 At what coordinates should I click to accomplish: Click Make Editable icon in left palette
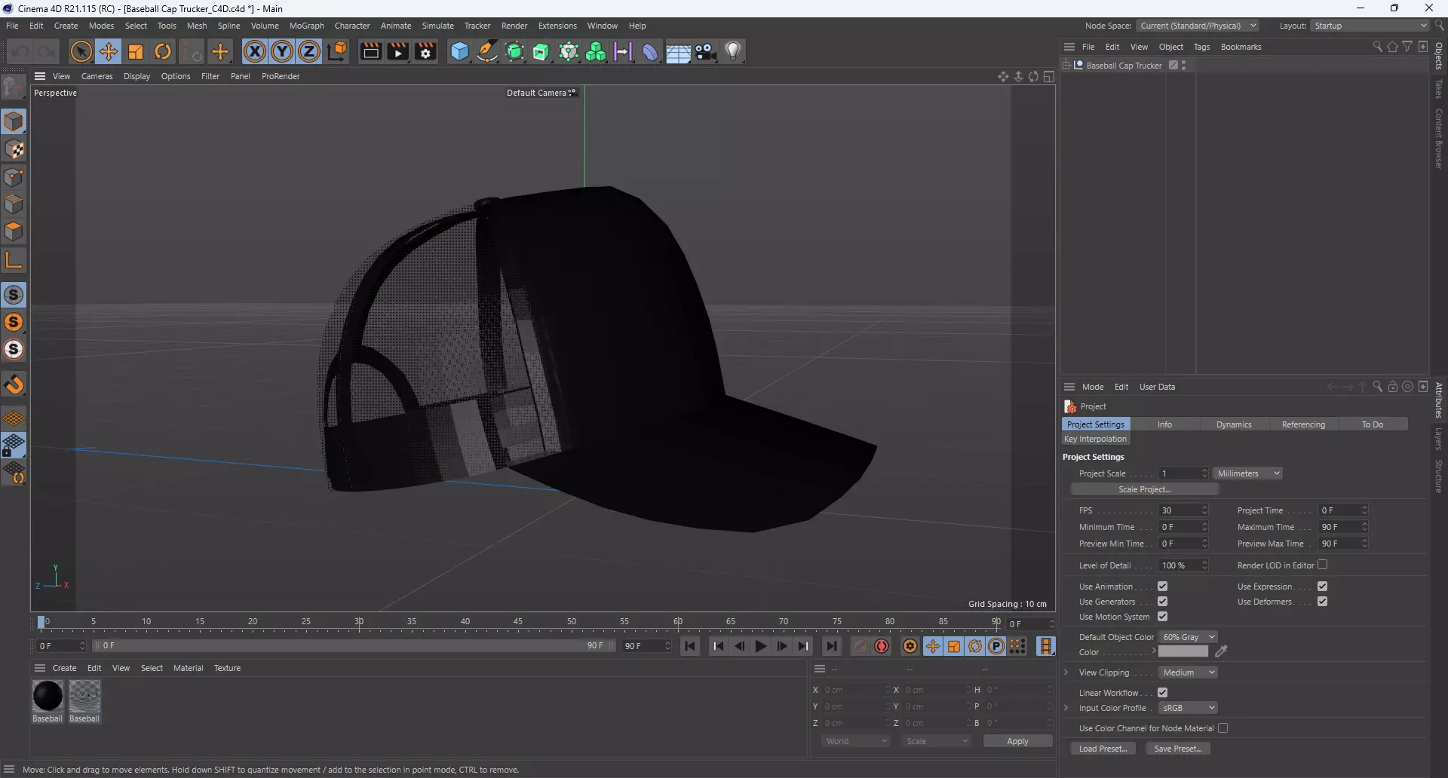tap(14, 87)
